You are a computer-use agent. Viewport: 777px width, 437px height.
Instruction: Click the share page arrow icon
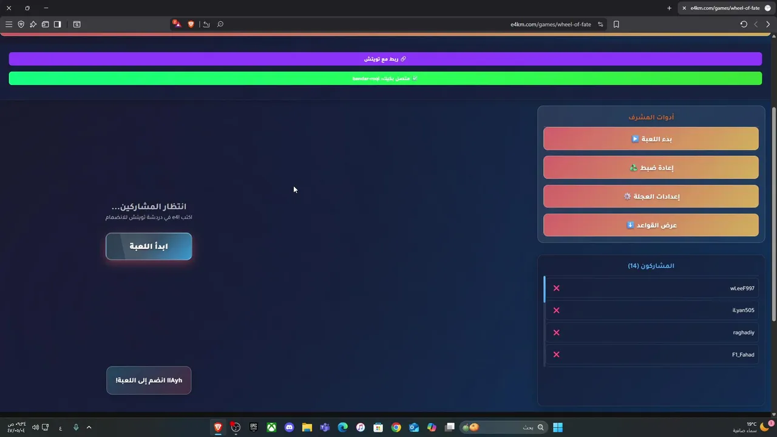click(206, 24)
